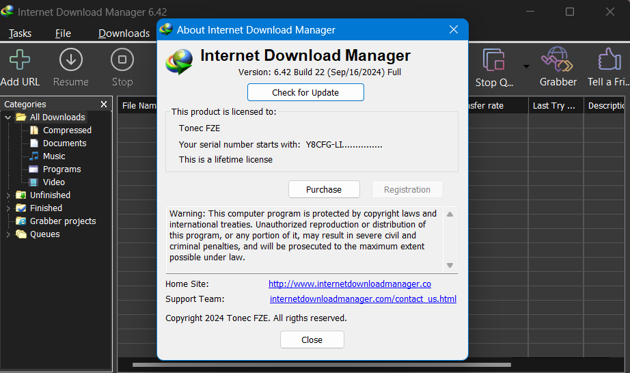
Task: Click the Add URL toolbar icon
Action: pos(20,60)
